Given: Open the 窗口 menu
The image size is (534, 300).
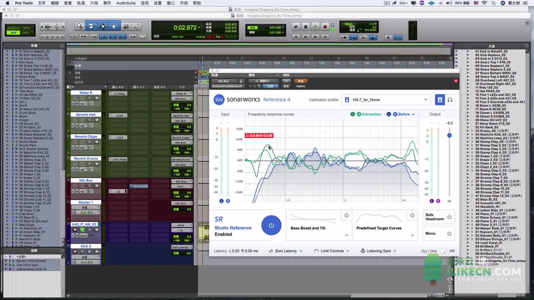Looking at the screenshot, I should [171, 3].
